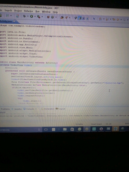Image resolution: width=129 pixels, height=172 pixels.
Task: Click the New Java Package icon
Action: [x=48, y=17]
